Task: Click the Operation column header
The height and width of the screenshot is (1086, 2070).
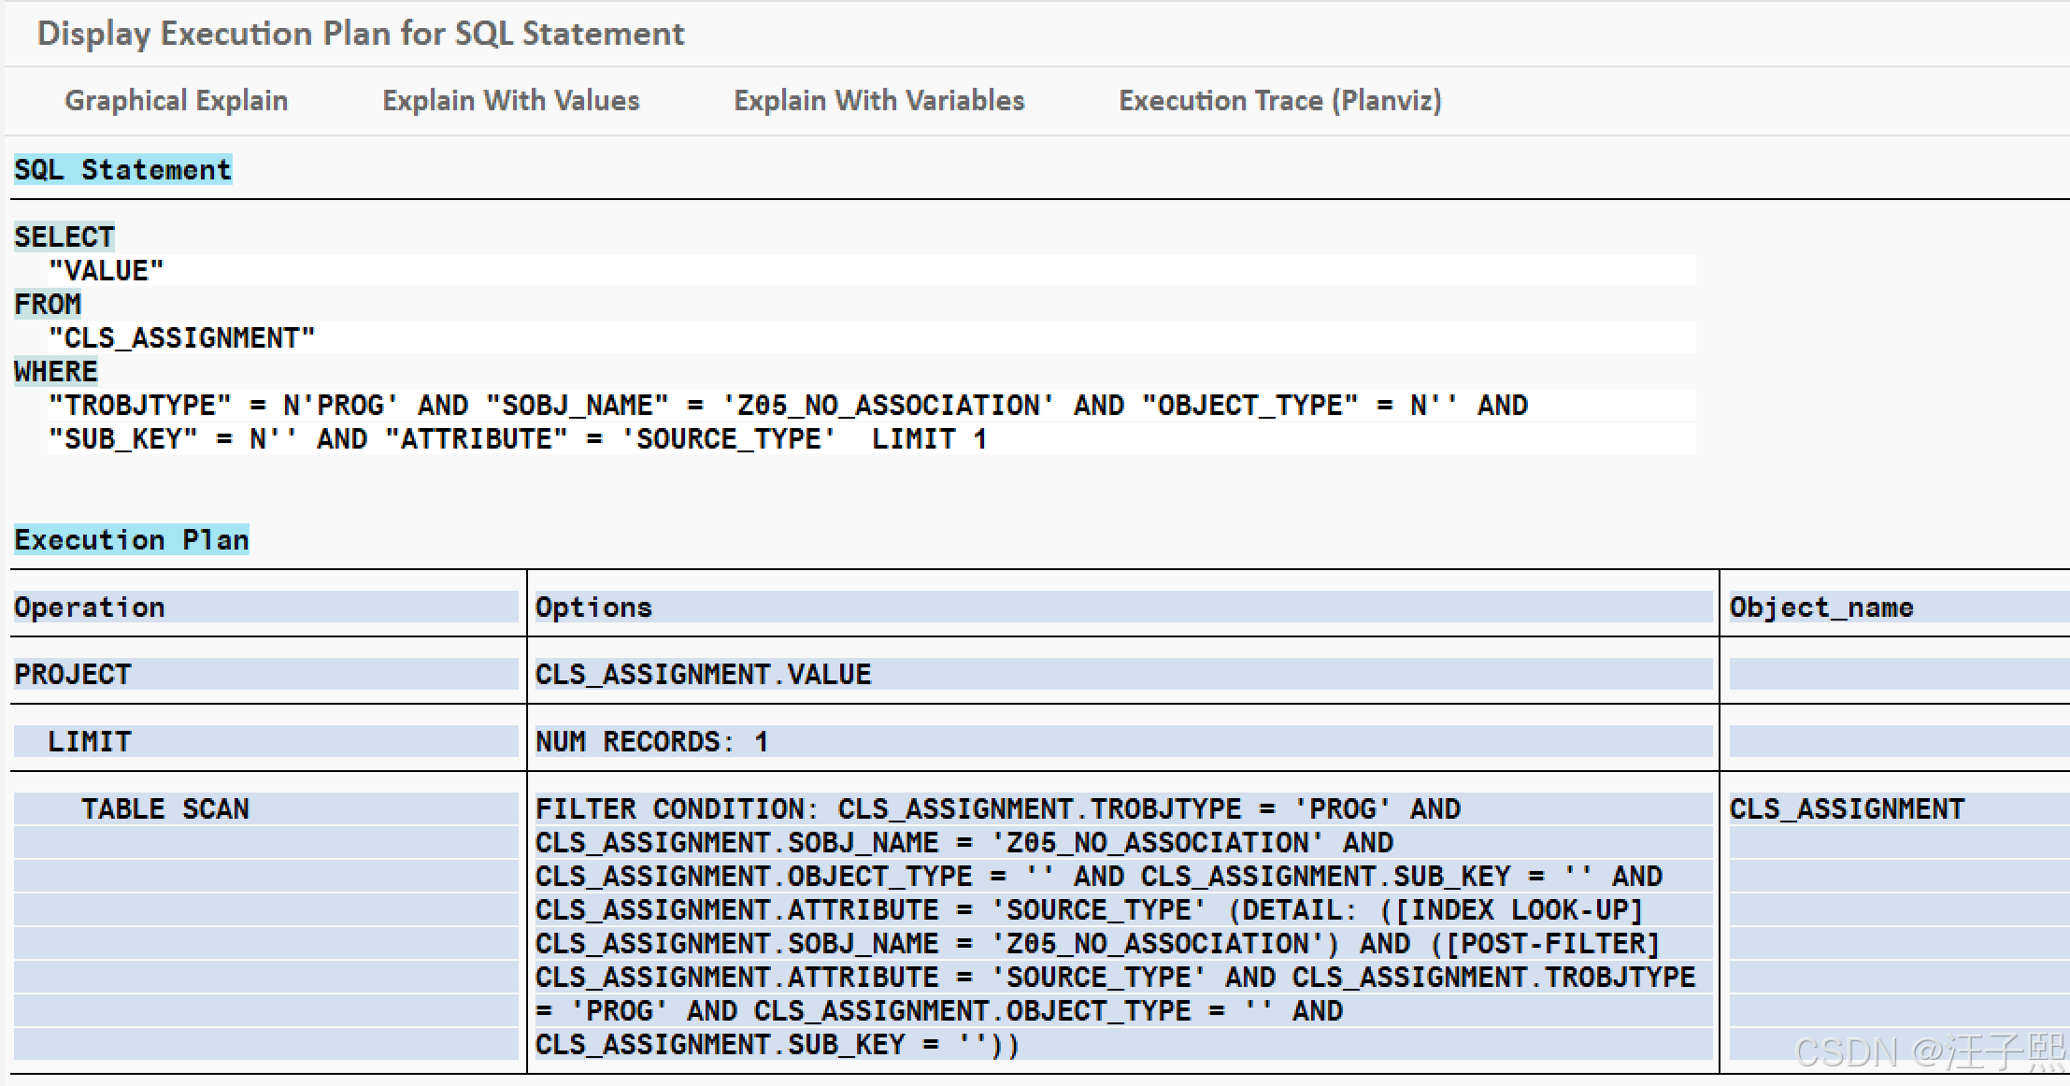Action: pyautogui.click(x=90, y=607)
